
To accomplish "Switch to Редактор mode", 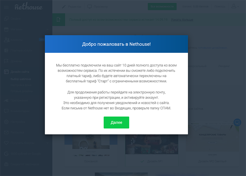I will pyautogui.click(x=74, y=6).
